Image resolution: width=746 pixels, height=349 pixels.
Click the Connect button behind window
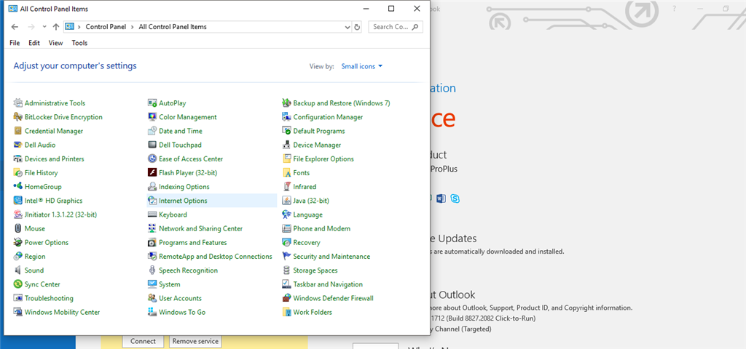143,341
